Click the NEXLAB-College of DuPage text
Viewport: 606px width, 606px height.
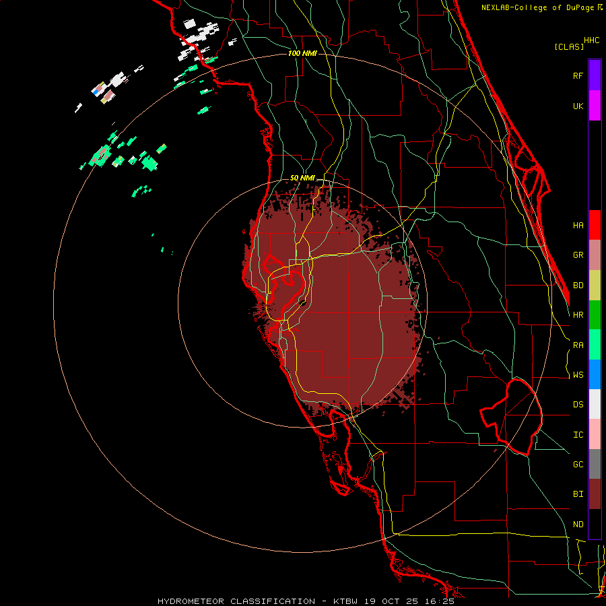tap(537, 7)
